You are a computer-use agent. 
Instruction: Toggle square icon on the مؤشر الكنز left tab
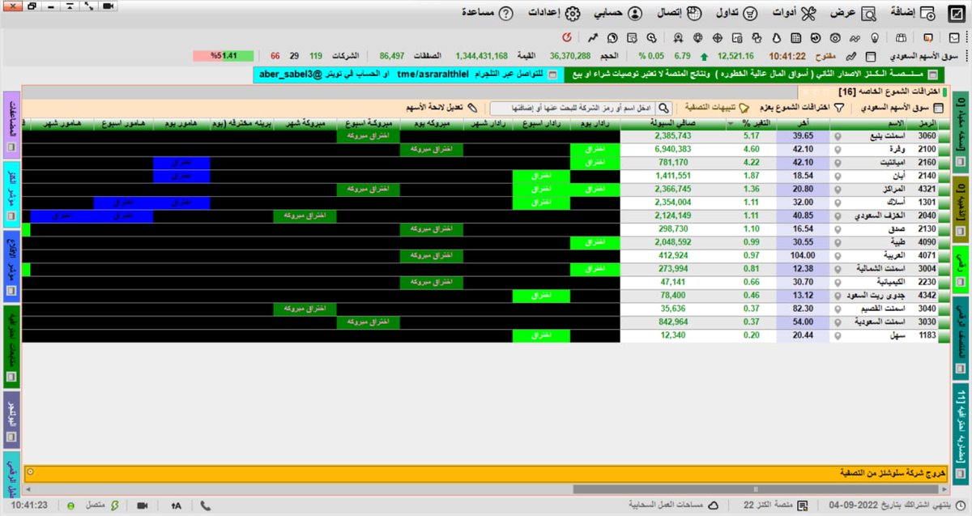(x=11, y=216)
